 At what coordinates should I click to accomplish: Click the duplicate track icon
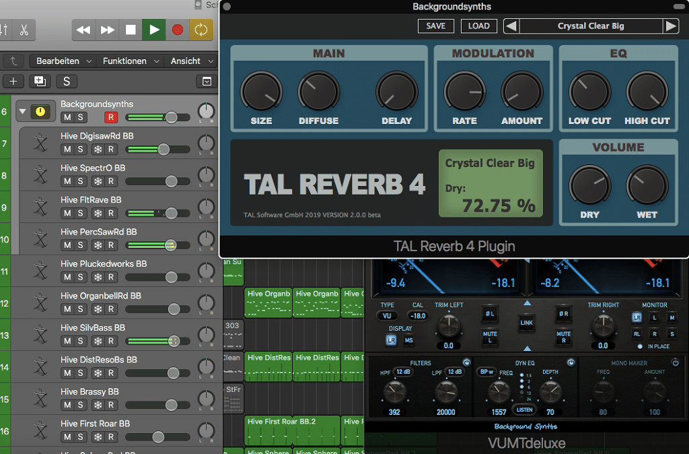pos(40,82)
